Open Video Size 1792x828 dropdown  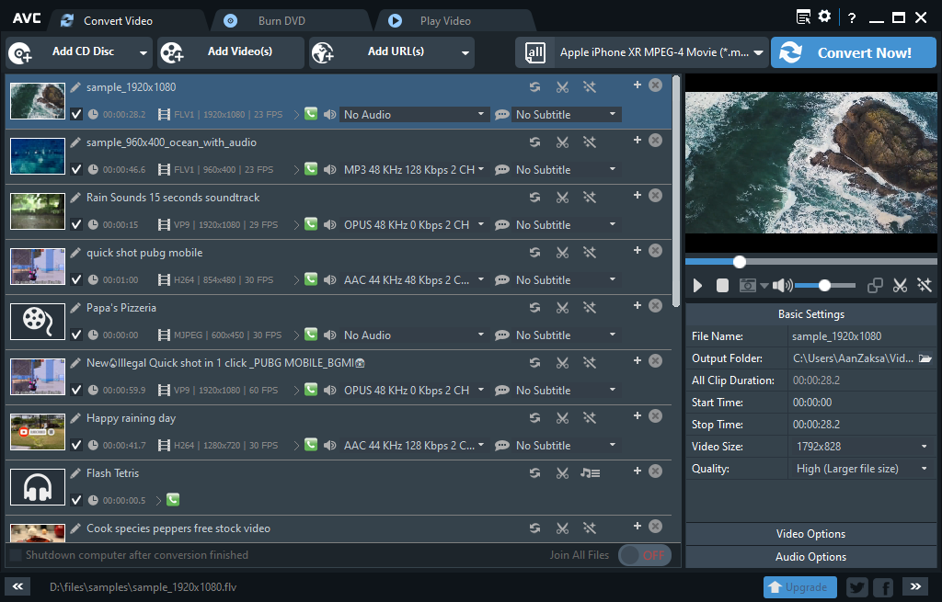pos(862,447)
